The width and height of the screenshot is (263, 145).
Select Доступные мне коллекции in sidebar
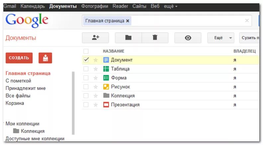point(35,139)
